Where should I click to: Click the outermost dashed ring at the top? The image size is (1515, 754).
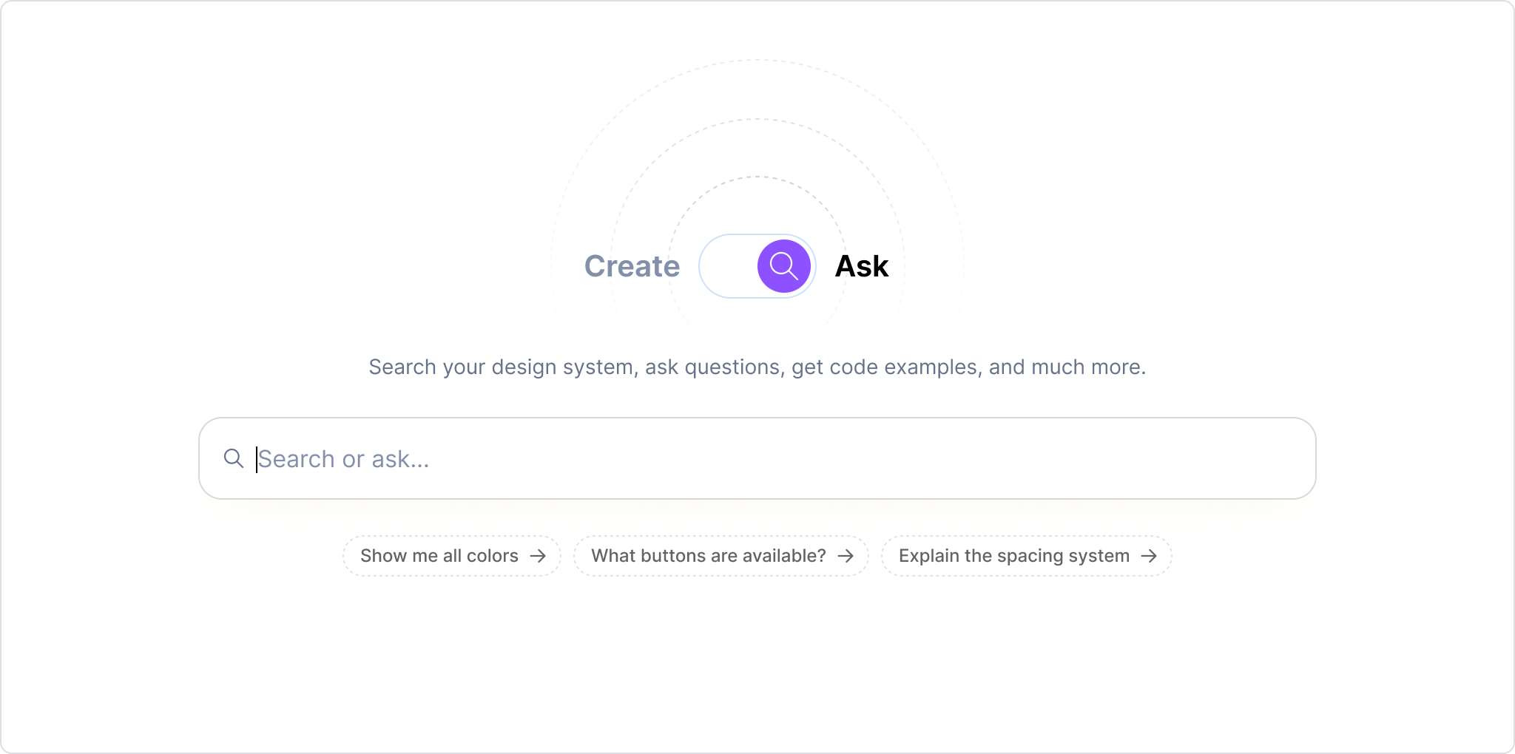(757, 60)
